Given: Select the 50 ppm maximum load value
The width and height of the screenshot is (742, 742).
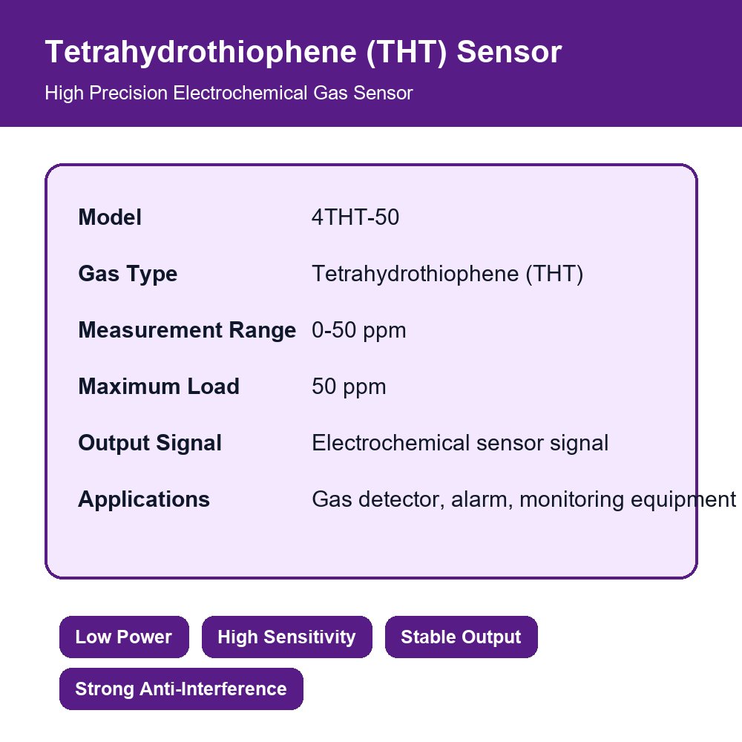Looking at the screenshot, I should pyautogui.click(x=349, y=387).
